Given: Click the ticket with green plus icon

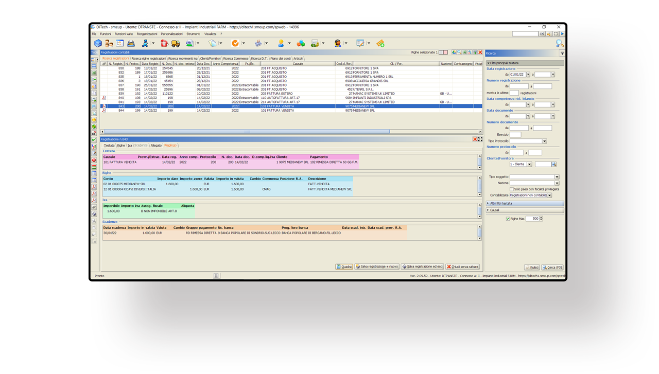Looking at the screenshot, I should click(380, 44).
